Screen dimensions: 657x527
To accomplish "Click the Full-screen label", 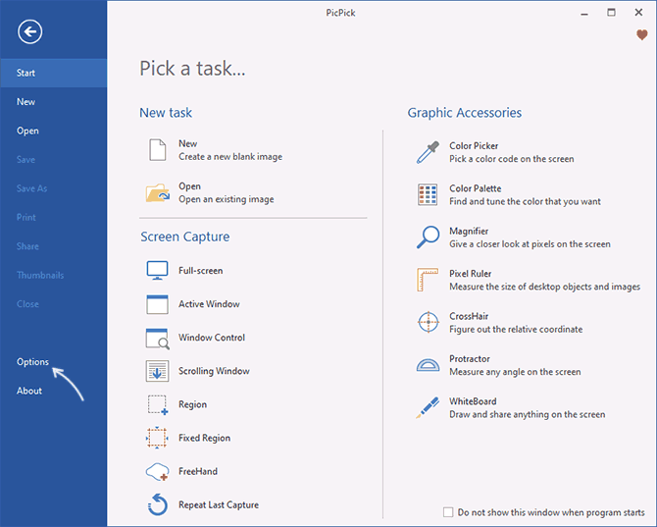I will click(201, 271).
